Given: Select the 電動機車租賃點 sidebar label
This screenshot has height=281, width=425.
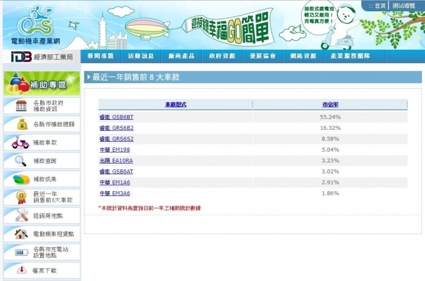Looking at the screenshot, I should pyautogui.click(x=54, y=234).
